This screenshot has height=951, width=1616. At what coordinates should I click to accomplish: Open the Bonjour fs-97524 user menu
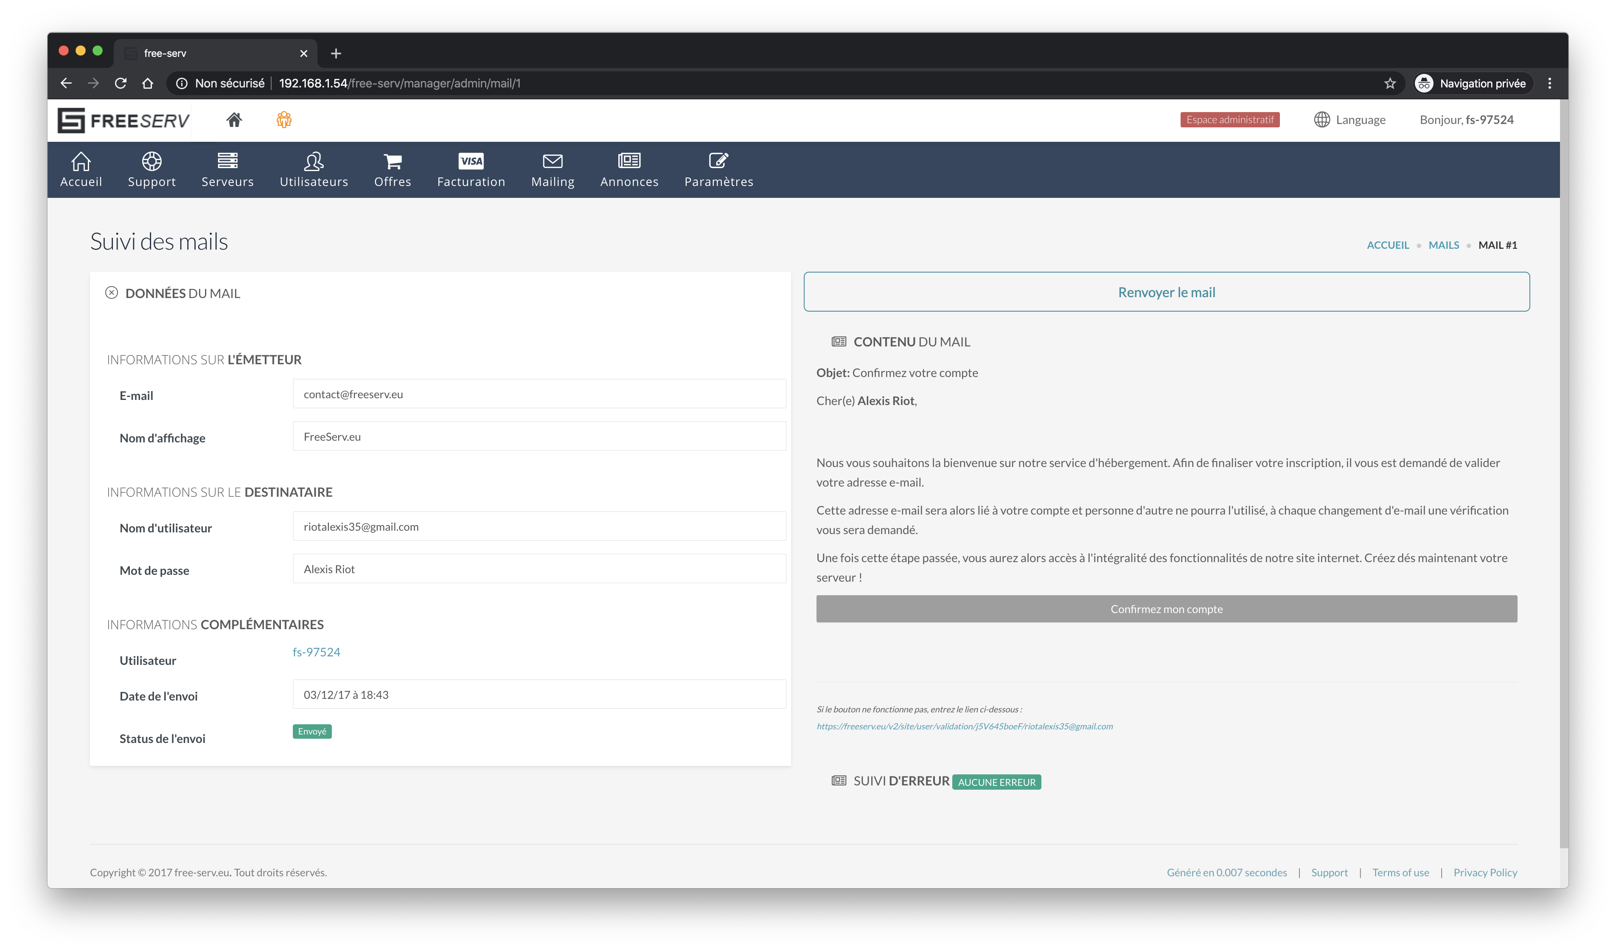point(1466,120)
